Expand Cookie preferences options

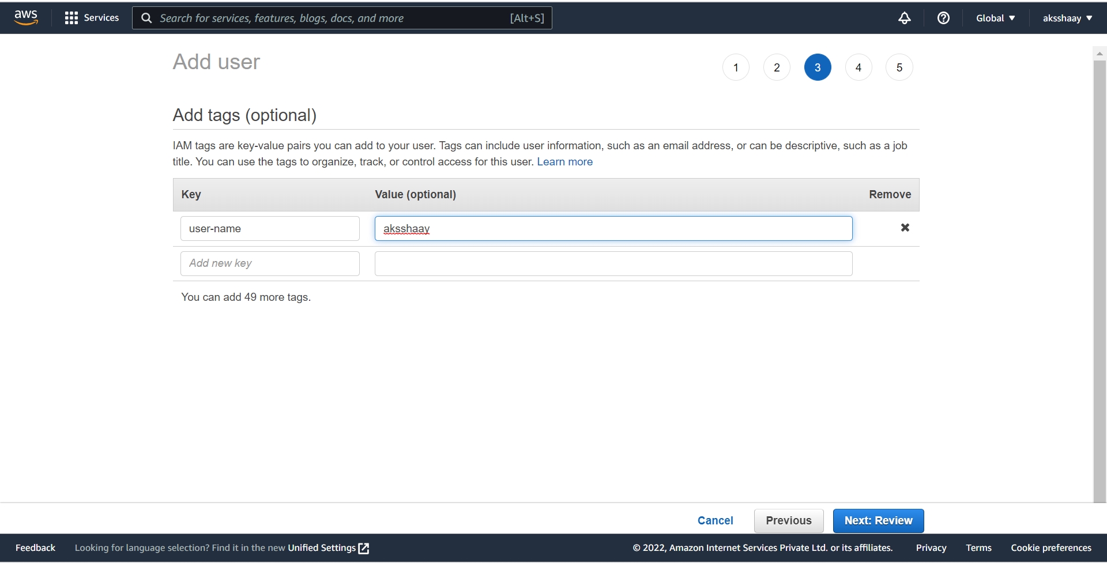click(x=1050, y=547)
